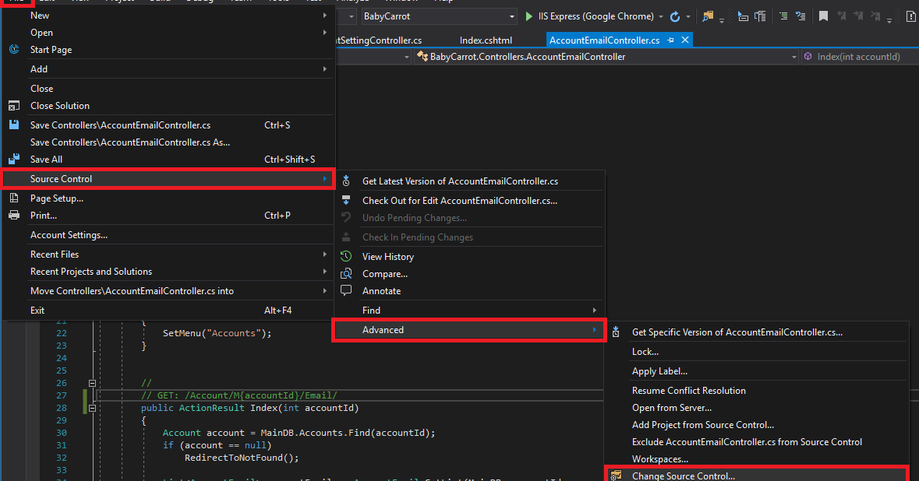Click the Refresh browser icon in toolbar
This screenshot has width=919, height=481.
click(x=675, y=16)
